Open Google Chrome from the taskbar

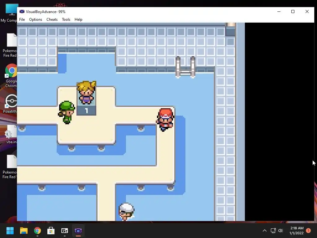tap(37, 231)
